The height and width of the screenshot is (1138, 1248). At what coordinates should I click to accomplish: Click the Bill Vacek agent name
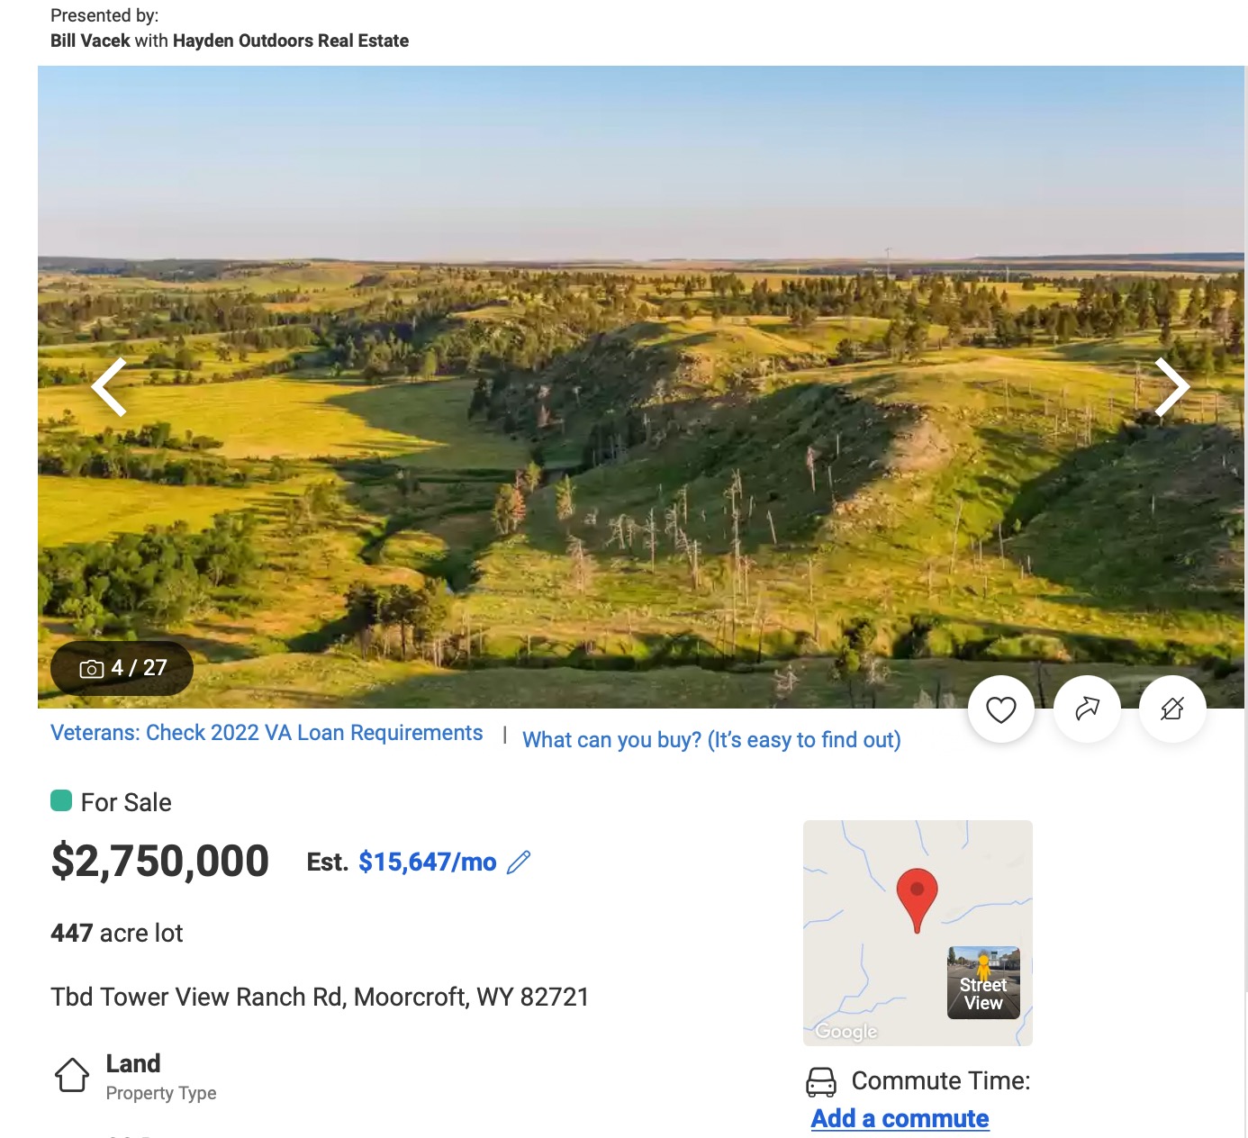pos(90,41)
